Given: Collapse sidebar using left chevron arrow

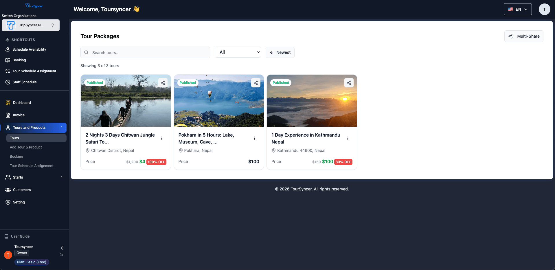Looking at the screenshot, I should (x=62, y=248).
